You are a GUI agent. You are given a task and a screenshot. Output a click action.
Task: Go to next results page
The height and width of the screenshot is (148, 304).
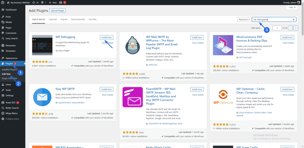(290, 28)
